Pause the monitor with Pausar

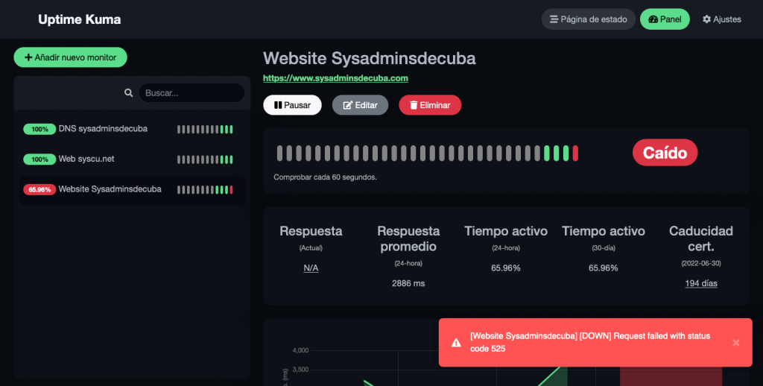292,105
